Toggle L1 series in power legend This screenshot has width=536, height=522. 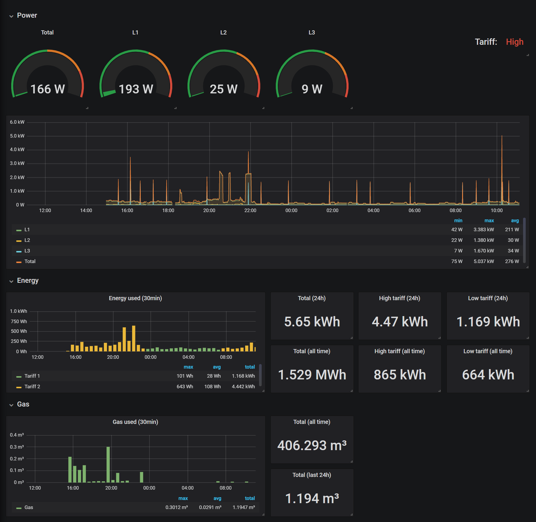(x=27, y=229)
